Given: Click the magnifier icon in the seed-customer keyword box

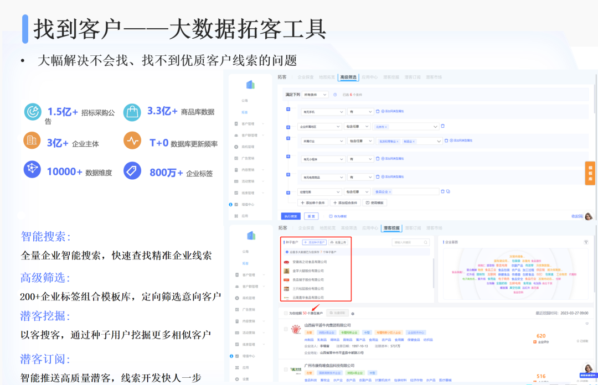Looking at the screenshot, I should (x=425, y=242).
